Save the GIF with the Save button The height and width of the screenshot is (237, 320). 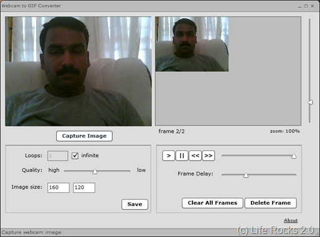click(134, 204)
